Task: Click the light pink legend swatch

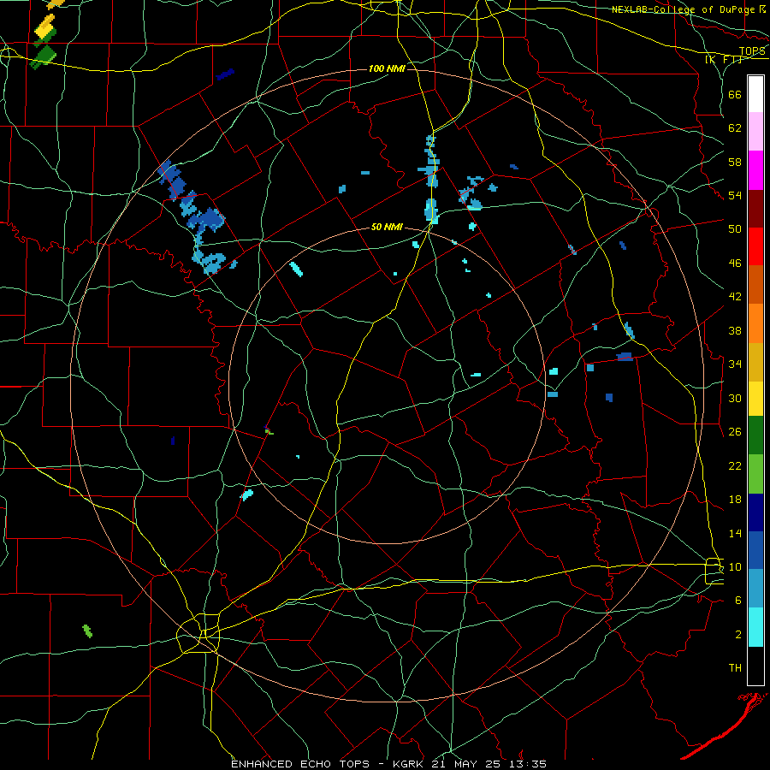Action: click(x=755, y=132)
